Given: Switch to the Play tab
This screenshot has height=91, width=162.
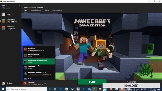Looking at the screenshot, I should [x=25, y=10].
